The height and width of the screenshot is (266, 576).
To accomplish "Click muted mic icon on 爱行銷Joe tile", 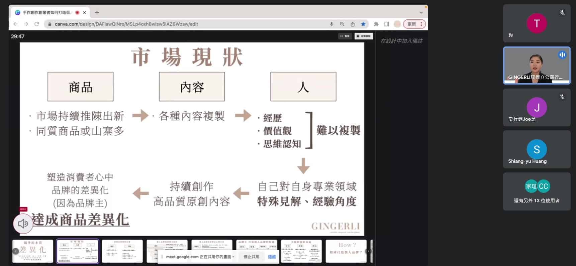I will point(562,97).
